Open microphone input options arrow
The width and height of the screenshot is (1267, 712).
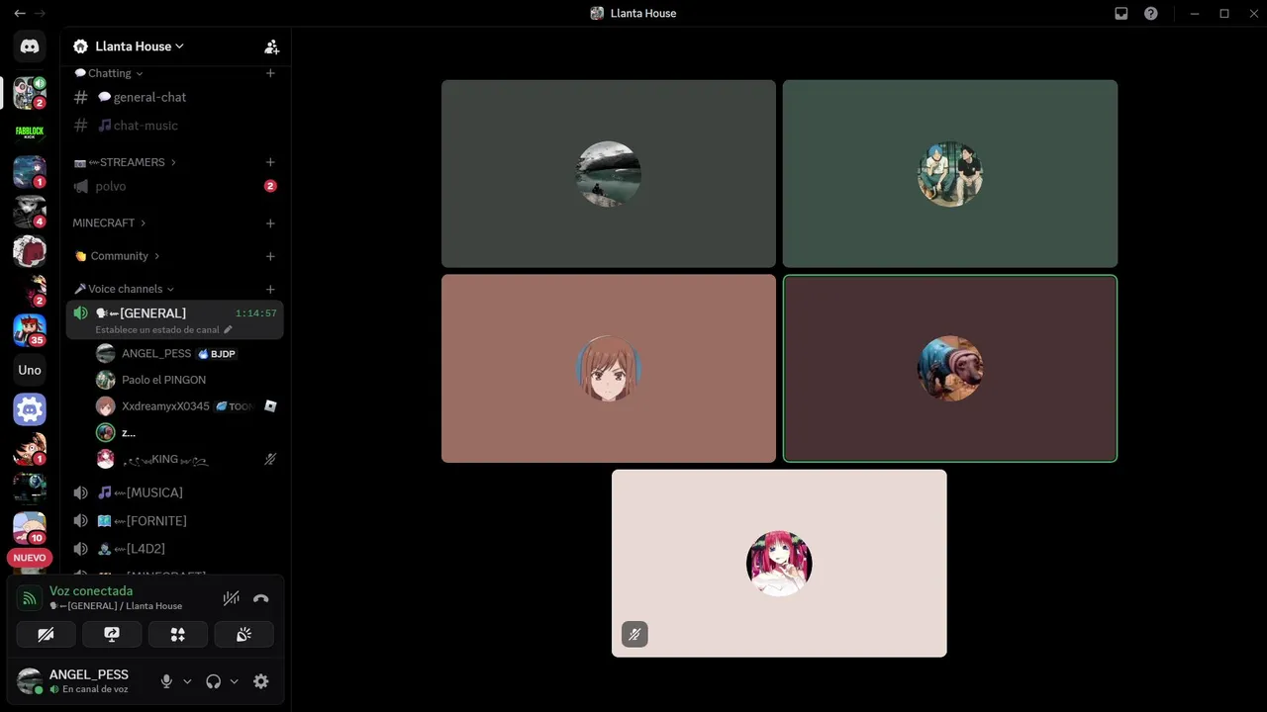point(187,681)
